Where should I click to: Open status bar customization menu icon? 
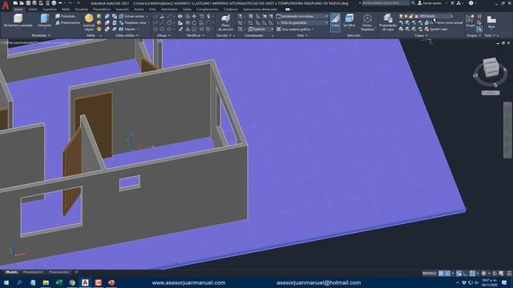(x=509, y=273)
